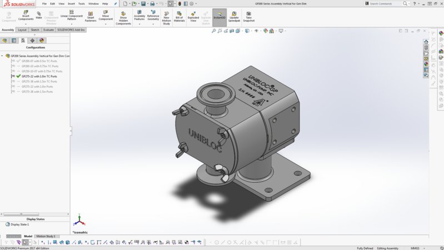Click Smart Fasteners

coord(91,17)
